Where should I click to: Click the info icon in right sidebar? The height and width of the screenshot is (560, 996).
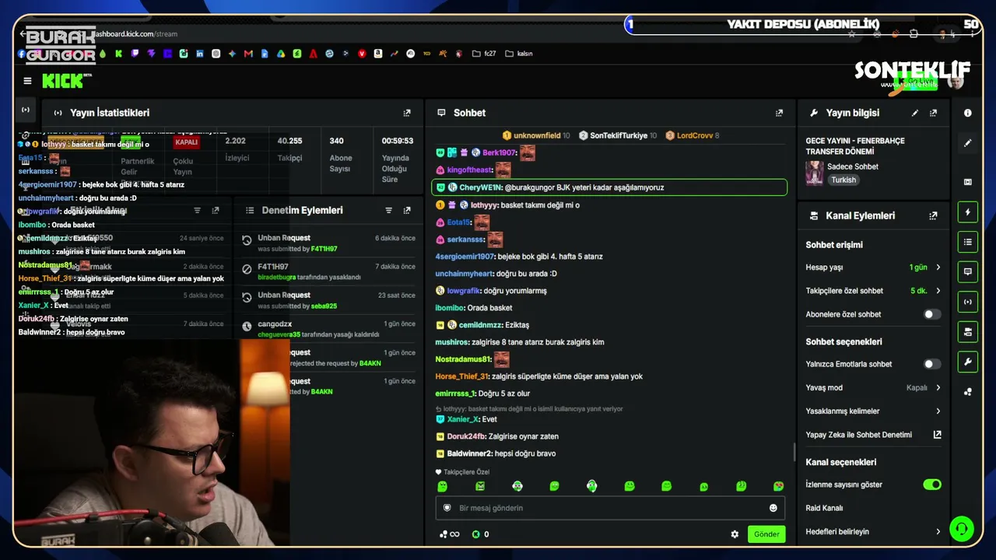pos(968,113)
